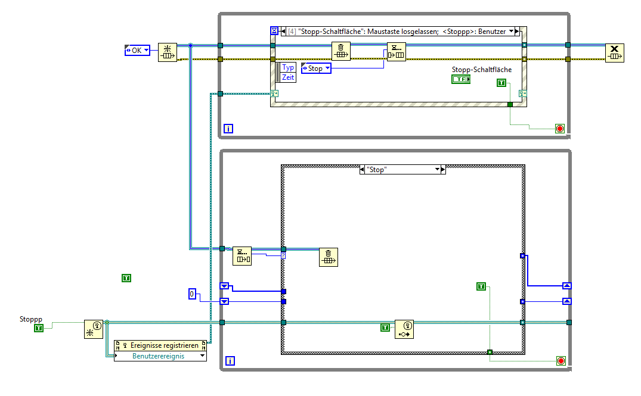Click the event timeout hourglass terminal
641x396 pixels.
pos(274,30)
